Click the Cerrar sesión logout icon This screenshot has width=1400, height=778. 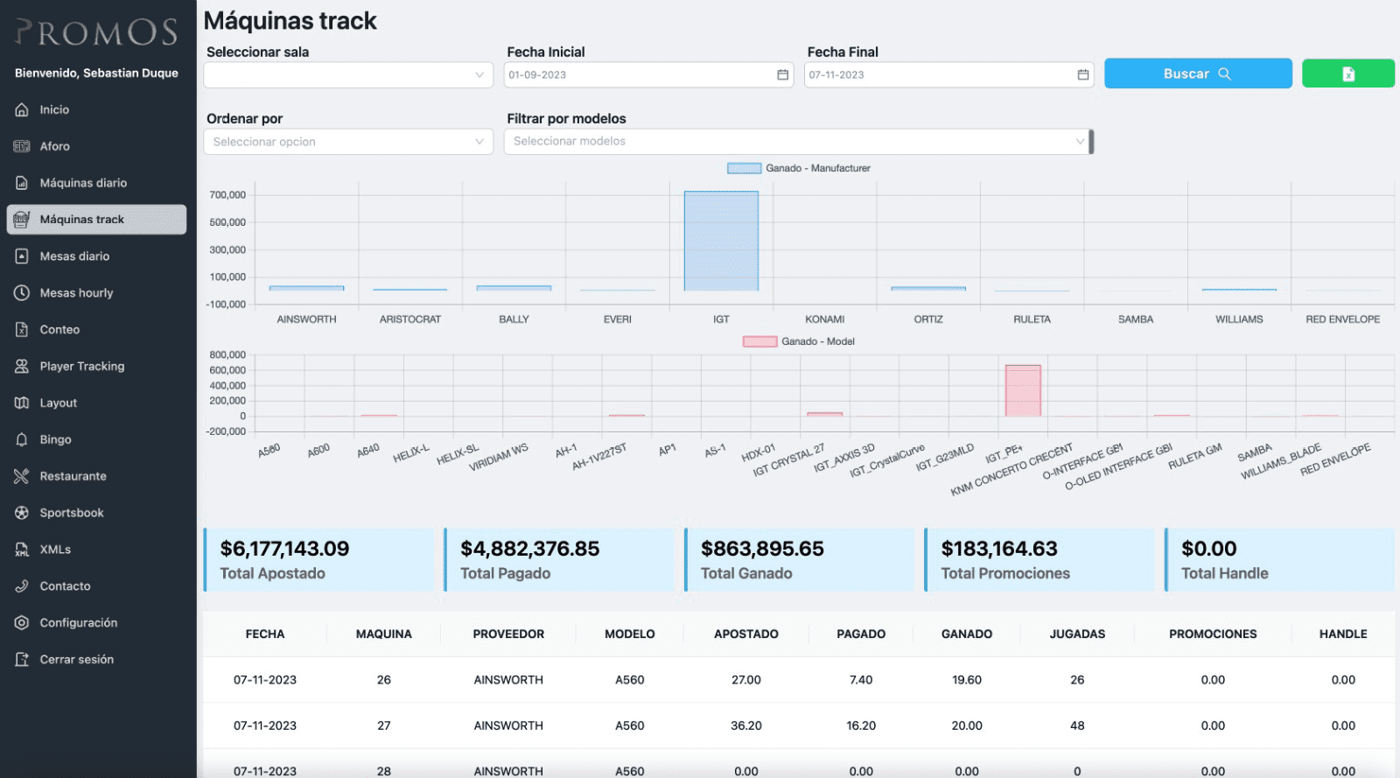click(x=22, y=660)
